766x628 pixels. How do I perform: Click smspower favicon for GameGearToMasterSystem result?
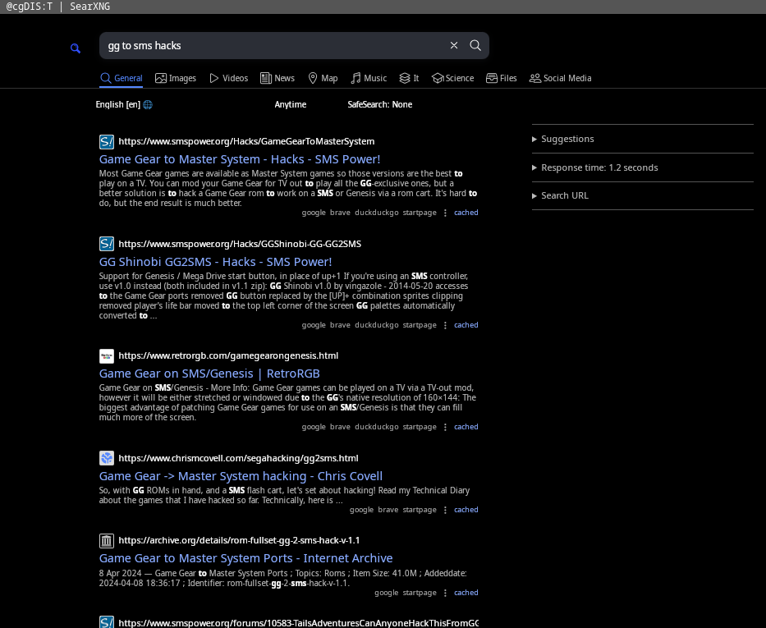[107, 142]
